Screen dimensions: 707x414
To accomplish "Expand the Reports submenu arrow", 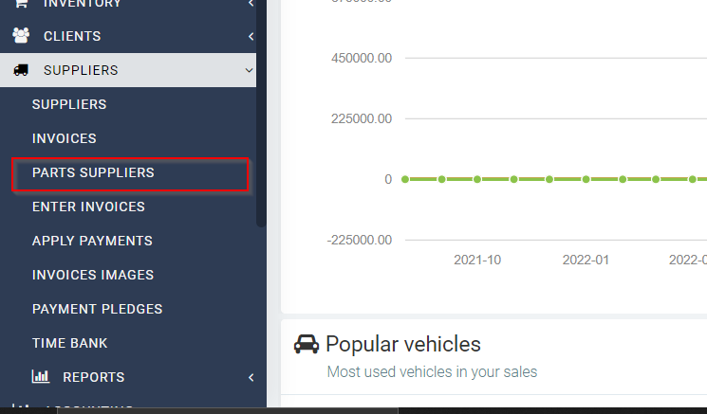I will (251, 377).
